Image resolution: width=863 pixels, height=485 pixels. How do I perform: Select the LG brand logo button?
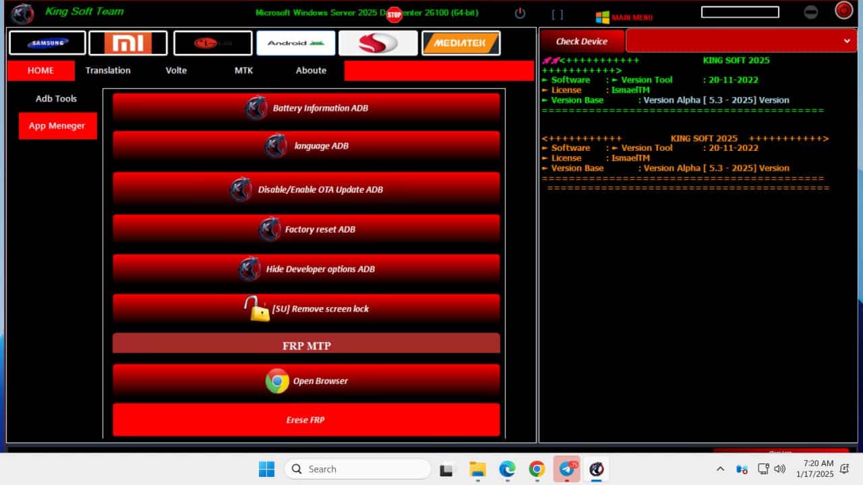pos(213,43)
